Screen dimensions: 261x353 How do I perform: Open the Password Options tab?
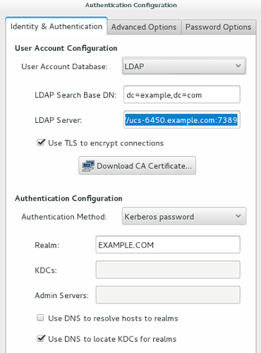pos(219,27)
